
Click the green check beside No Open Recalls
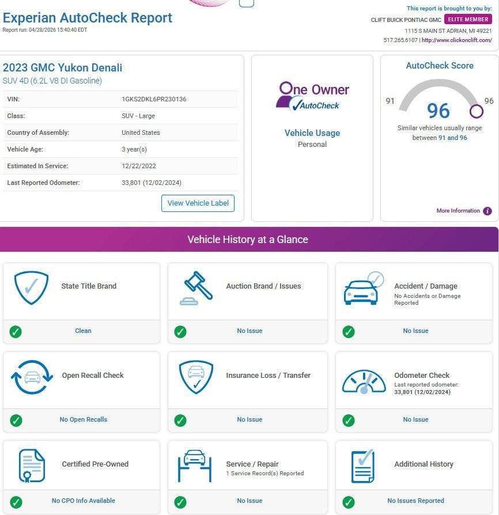16,420
